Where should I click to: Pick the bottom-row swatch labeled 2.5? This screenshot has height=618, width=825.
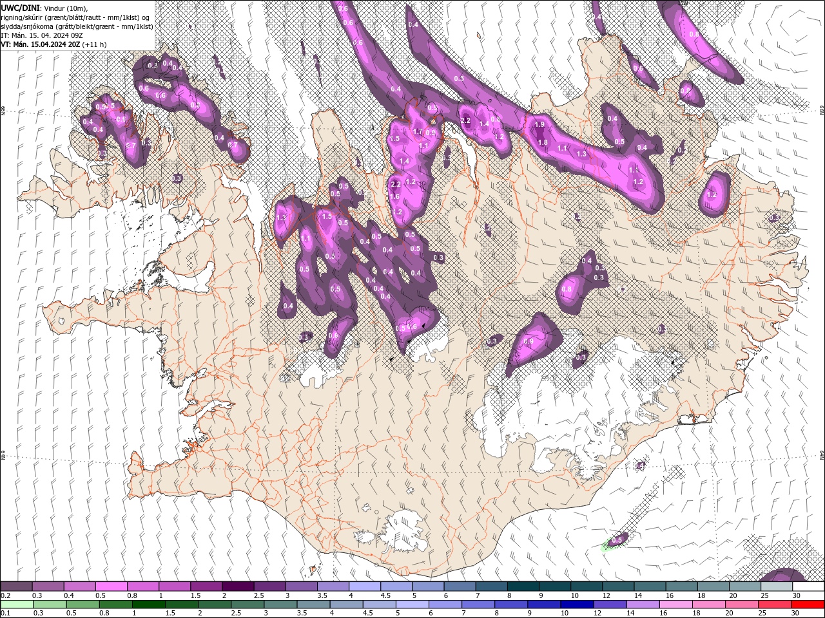[x=247, y=604]
